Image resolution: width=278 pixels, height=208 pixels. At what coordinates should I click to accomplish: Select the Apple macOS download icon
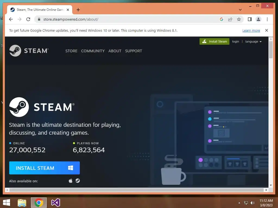(x=71, y=181)
